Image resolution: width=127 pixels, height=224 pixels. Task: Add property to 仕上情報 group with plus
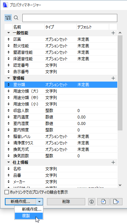pyautogui.click(x=113, y=162)
